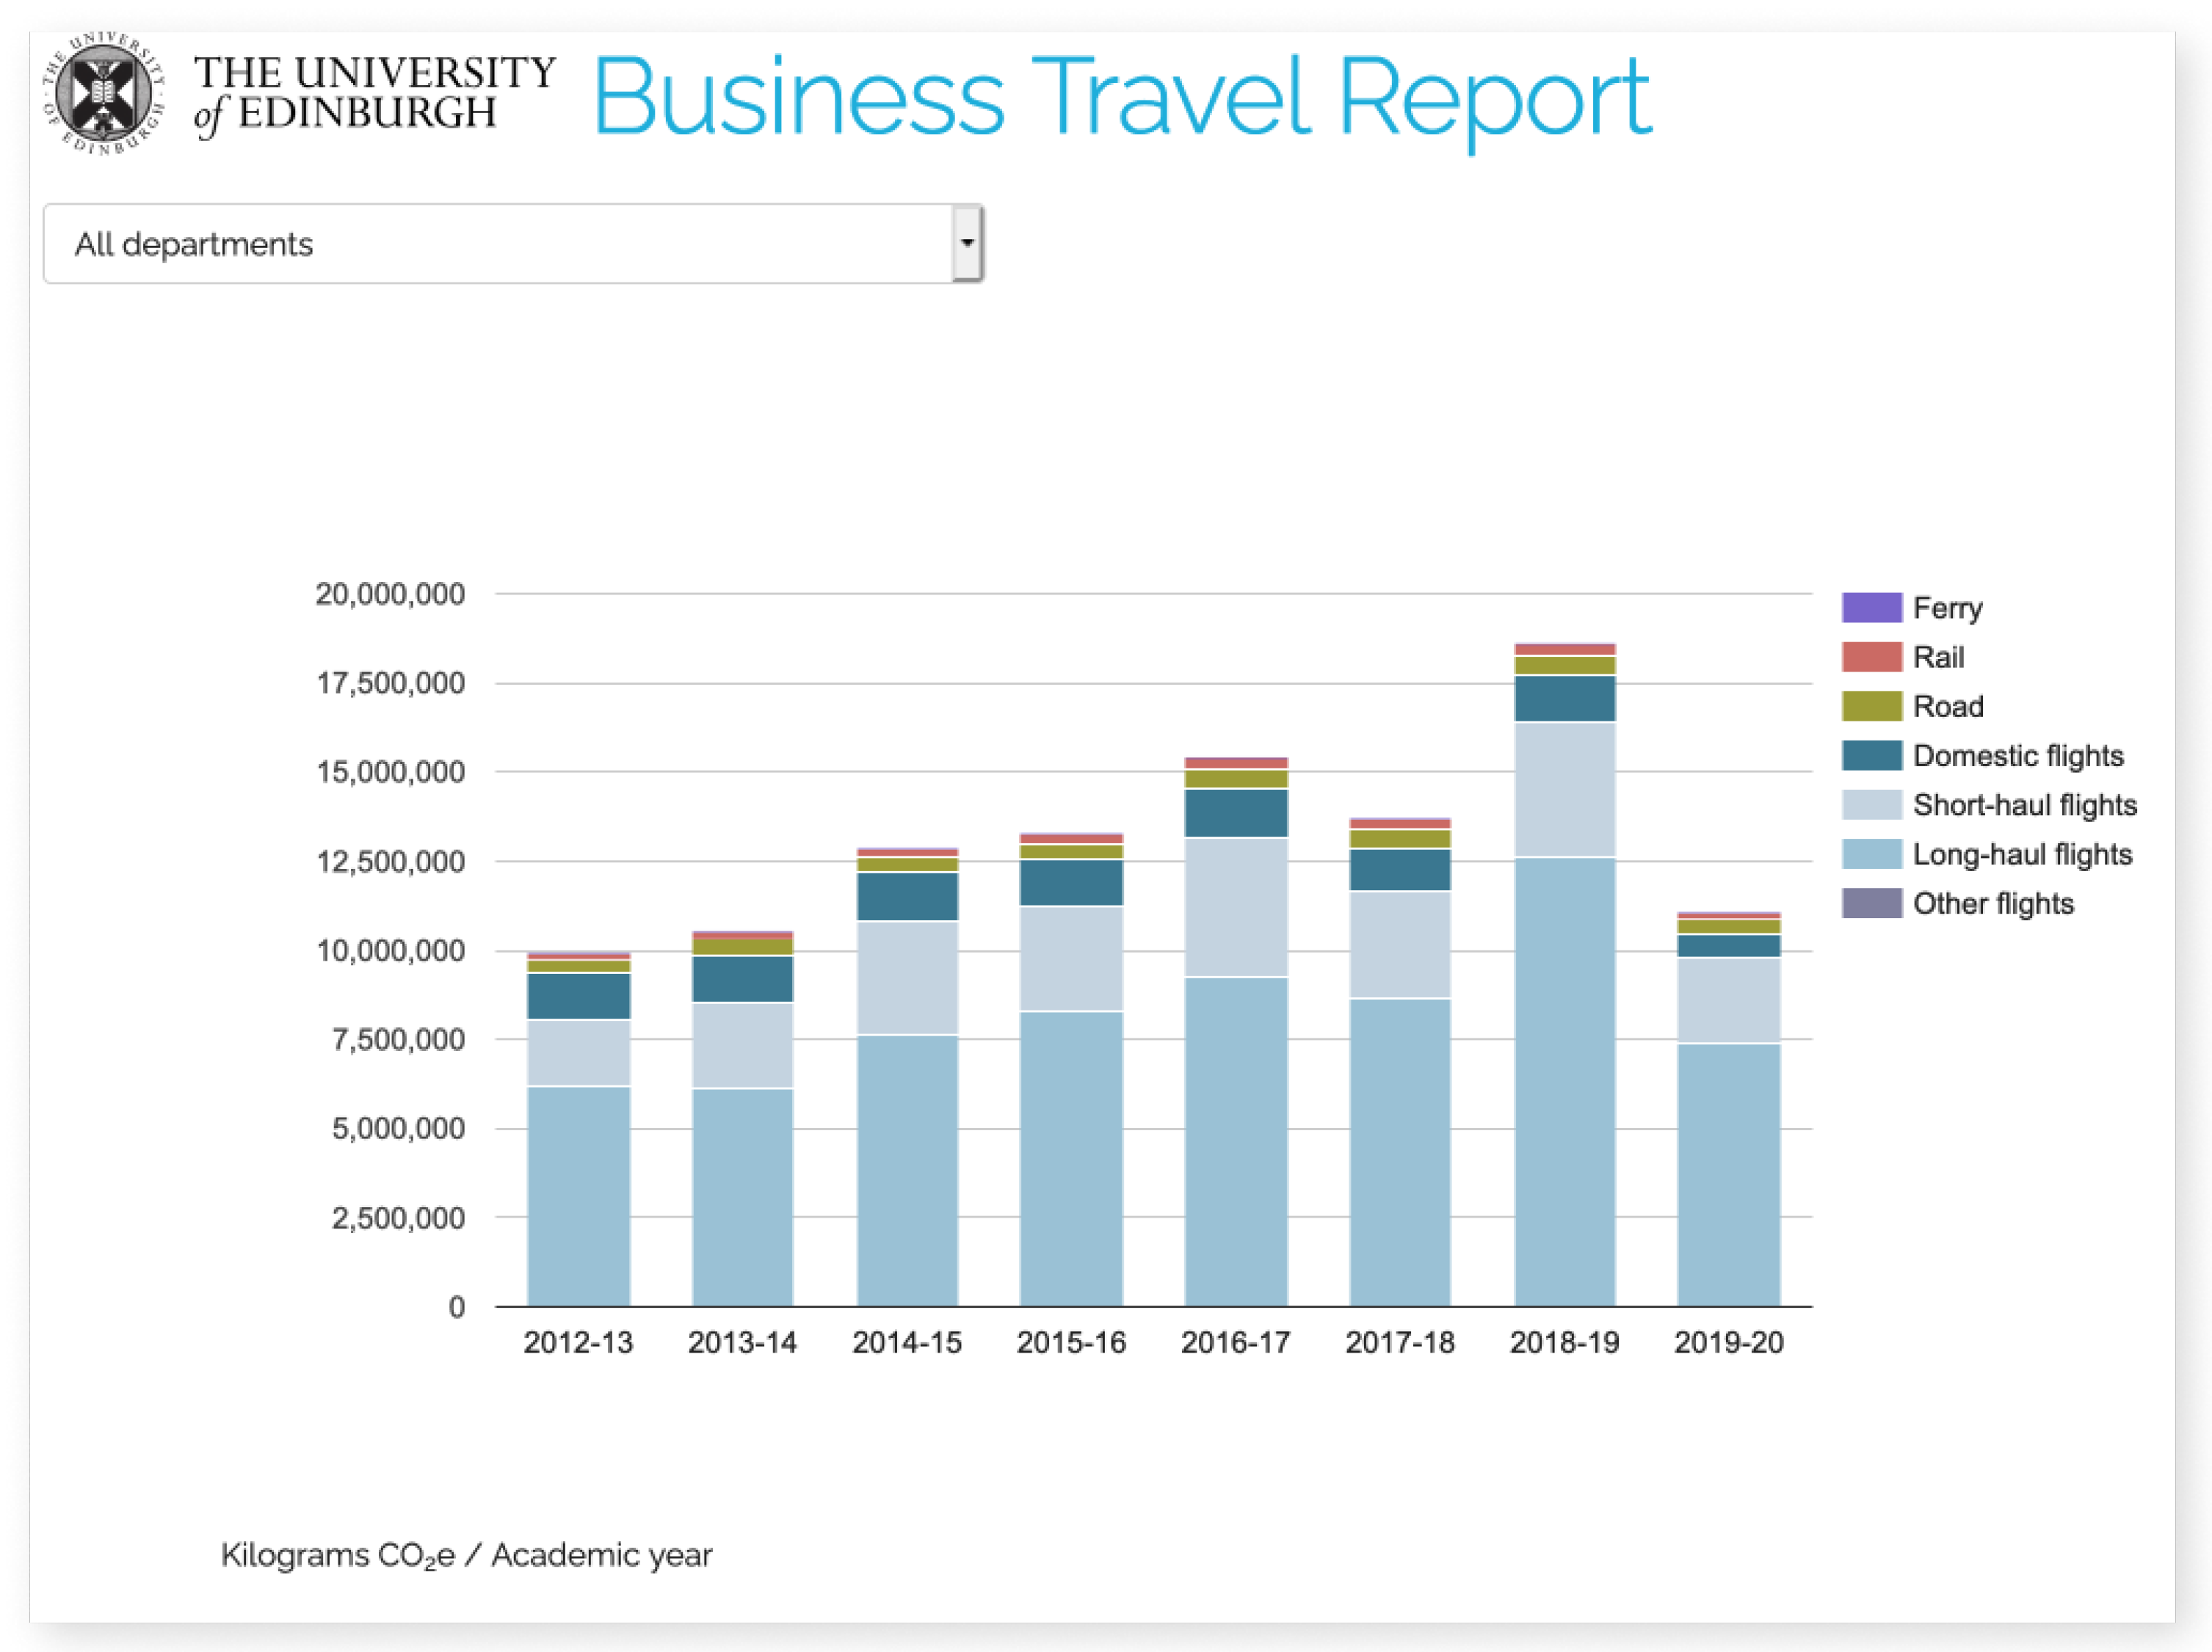Click the 2018-19 long-haul flights bar segment
The width and height of the screenshot is (2212, 1652).
(x=1564, y=1080)
